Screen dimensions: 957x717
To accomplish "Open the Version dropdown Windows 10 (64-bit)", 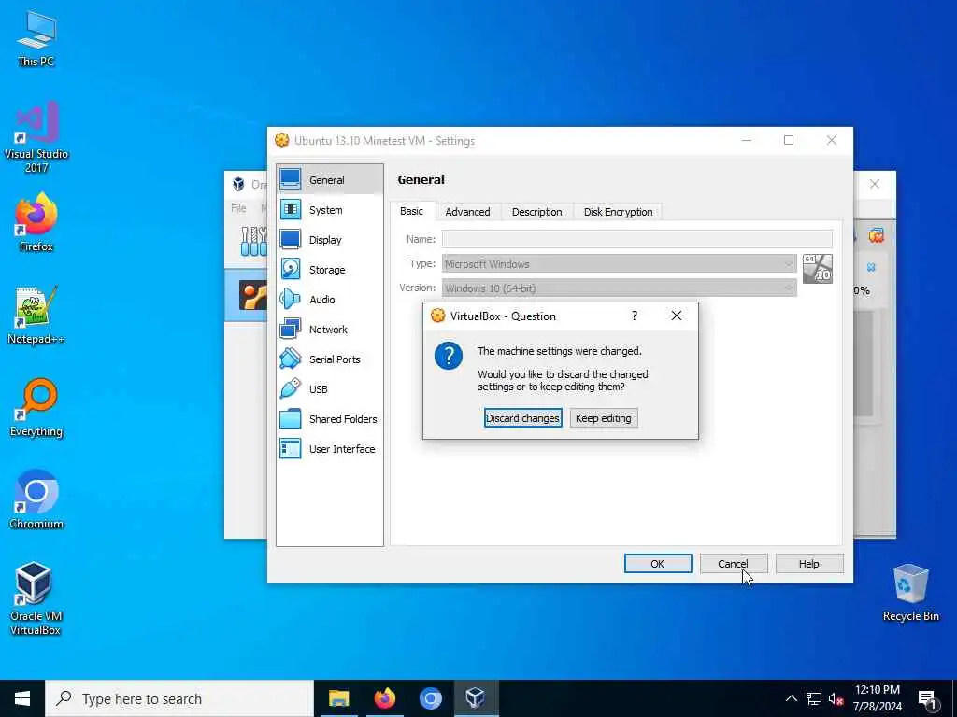I will pos(619,288).
